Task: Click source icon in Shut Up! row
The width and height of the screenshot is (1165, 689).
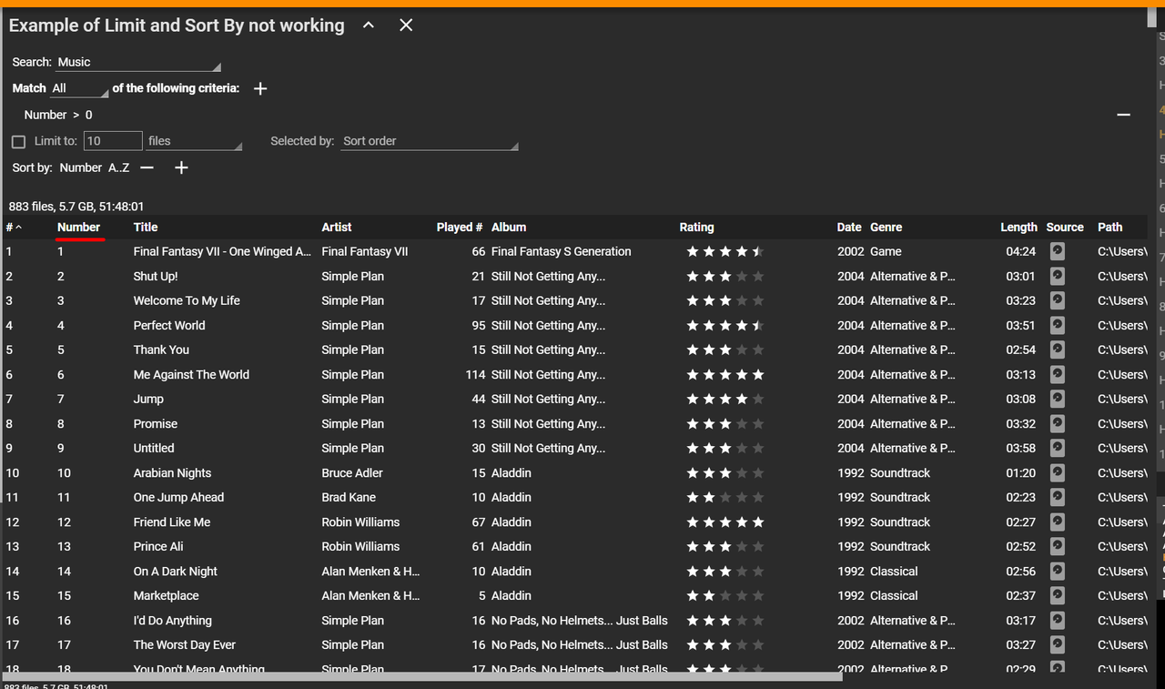Action: pyautogui.click(x=1057, y=276)
